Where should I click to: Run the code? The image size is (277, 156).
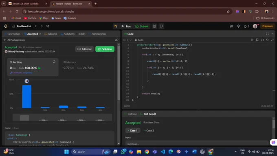pyautogui.click(x=126, y=26)
